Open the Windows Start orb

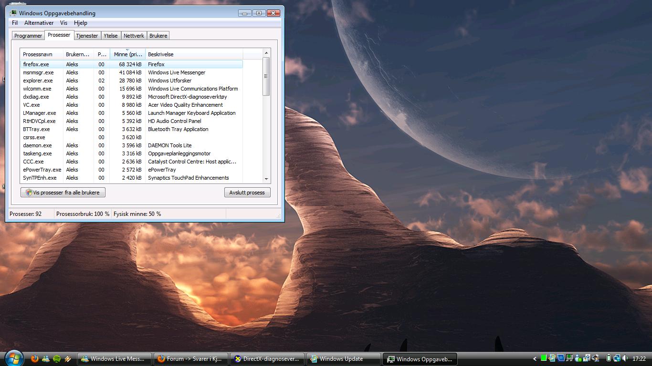(x=13, y=358)
